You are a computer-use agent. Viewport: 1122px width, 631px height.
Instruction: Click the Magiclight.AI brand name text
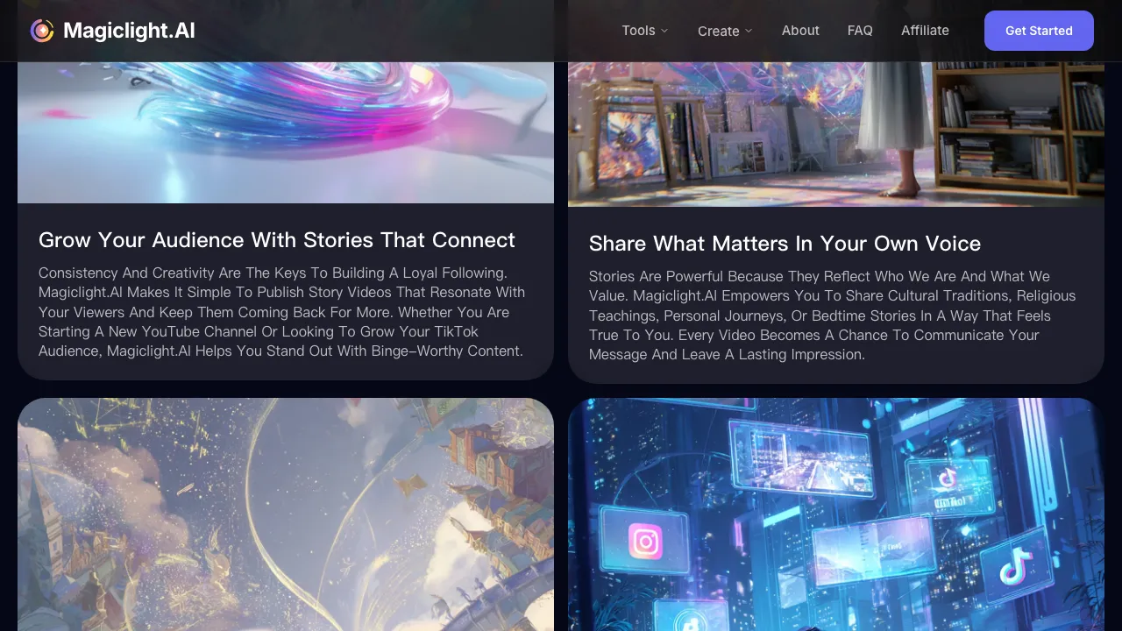129,31
